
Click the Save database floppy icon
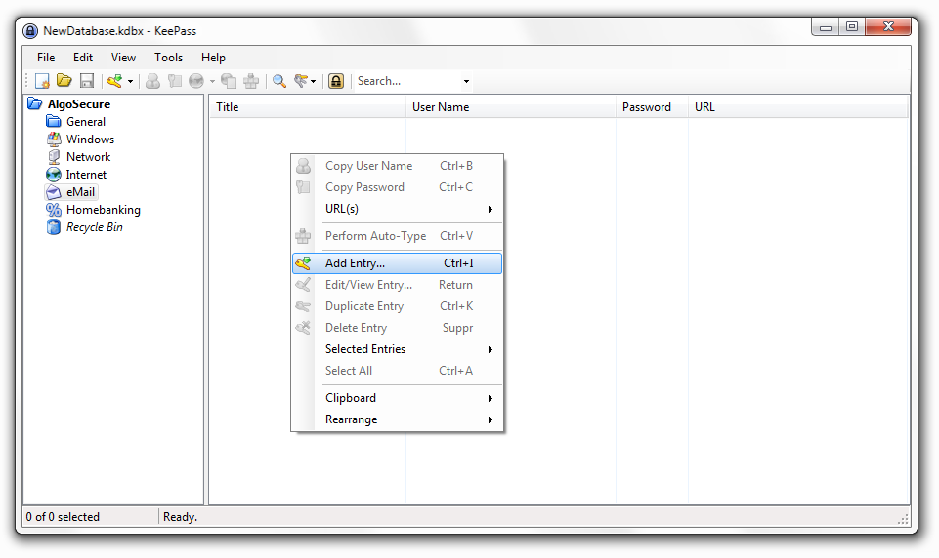point(87,81)
